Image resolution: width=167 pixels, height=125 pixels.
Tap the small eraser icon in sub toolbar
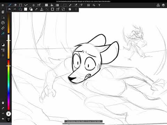tap(36, 9)
